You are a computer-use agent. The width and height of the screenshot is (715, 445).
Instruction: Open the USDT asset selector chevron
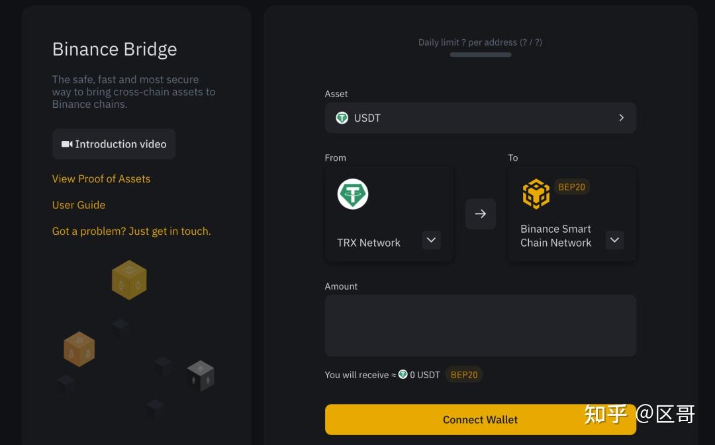click(621, 118)
